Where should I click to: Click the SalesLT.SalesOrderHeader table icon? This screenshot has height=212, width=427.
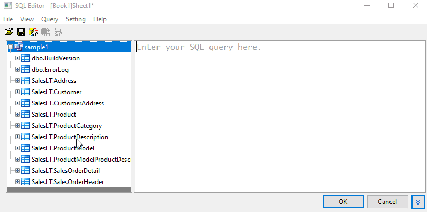[26, 182]
